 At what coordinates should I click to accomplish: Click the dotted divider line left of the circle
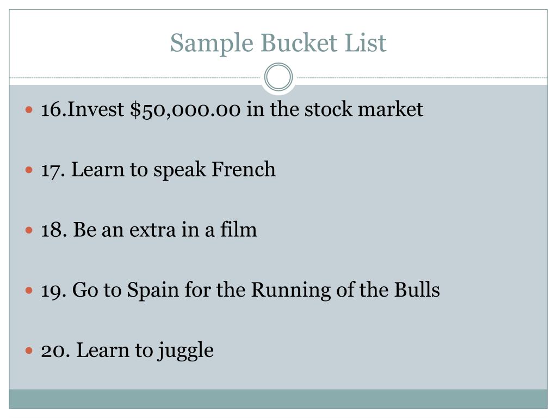click(x=135, y=77)
